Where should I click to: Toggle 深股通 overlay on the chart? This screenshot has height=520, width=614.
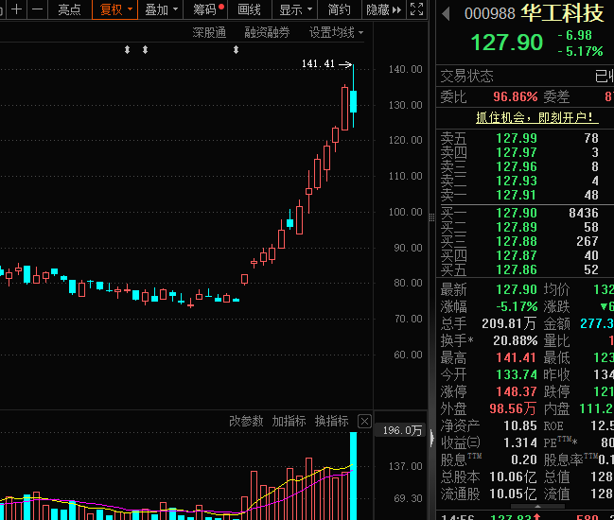point(209,32)
